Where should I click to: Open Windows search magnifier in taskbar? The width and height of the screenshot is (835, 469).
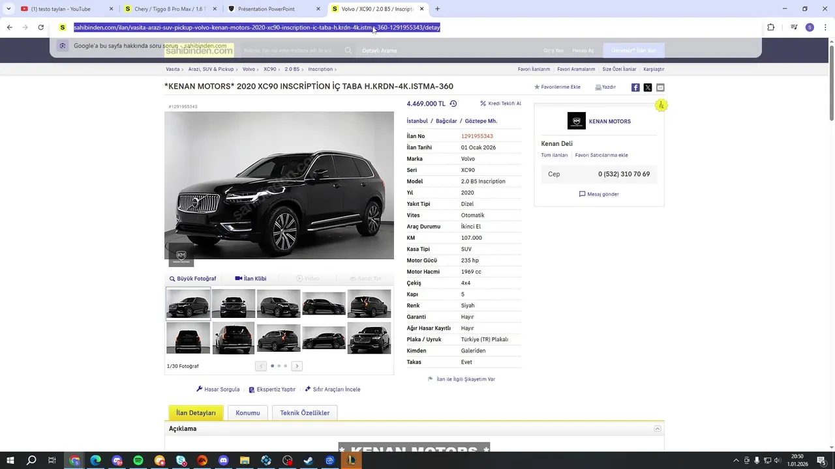pyautogui.click(x=31, y=461)
